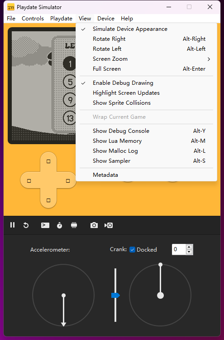Open the Playdate menu
This screenshot has width=224, height=340.
tap(61, 19)
